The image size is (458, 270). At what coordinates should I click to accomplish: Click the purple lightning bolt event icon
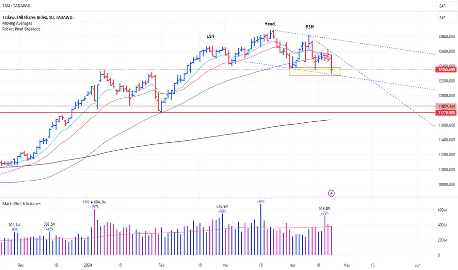click(x=331, y=193)
